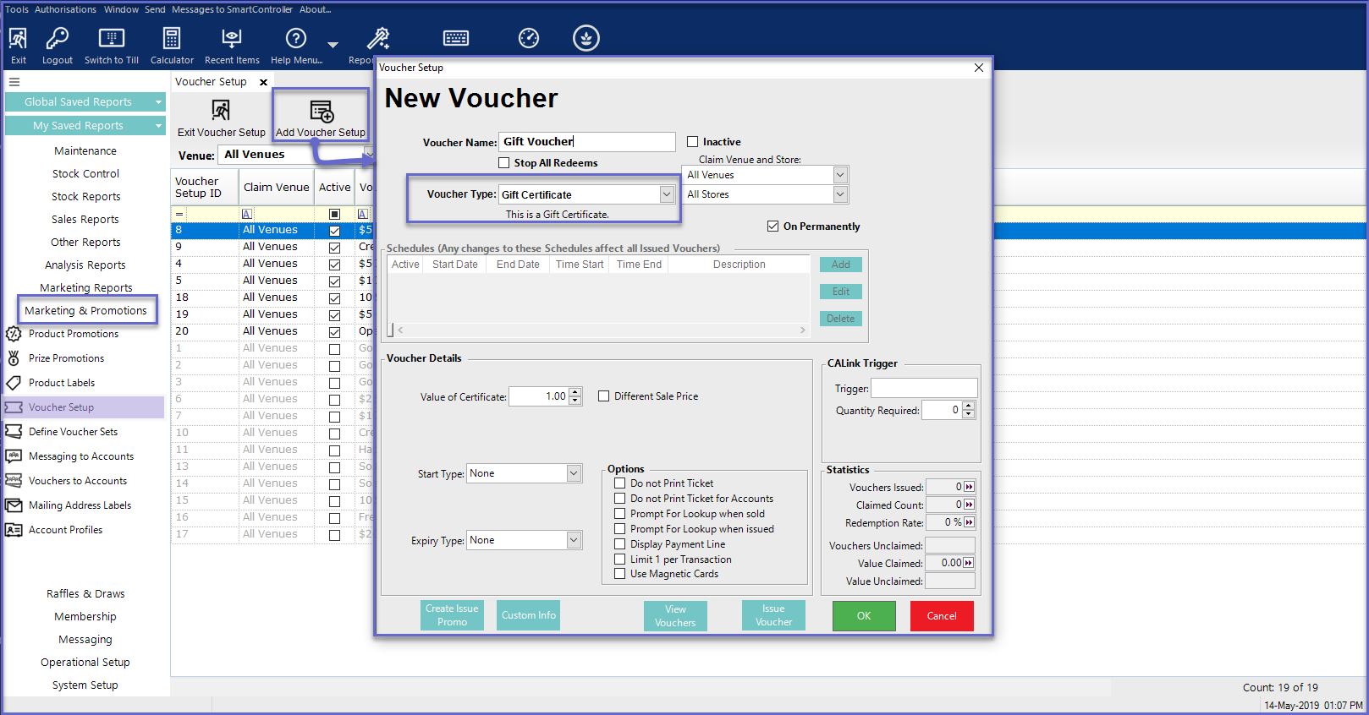Viewport: 1369px width, 715px height.
Task: Open Recent Items from the toolbar
Action: click(x=231, y=39)
